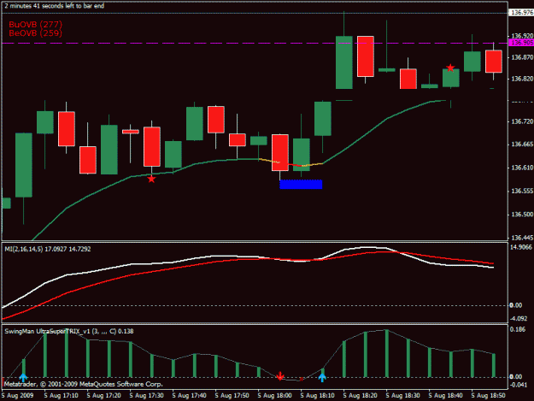Click the 136.500 price axis label
Screen dimensions: 534x401
coord(522,215)
